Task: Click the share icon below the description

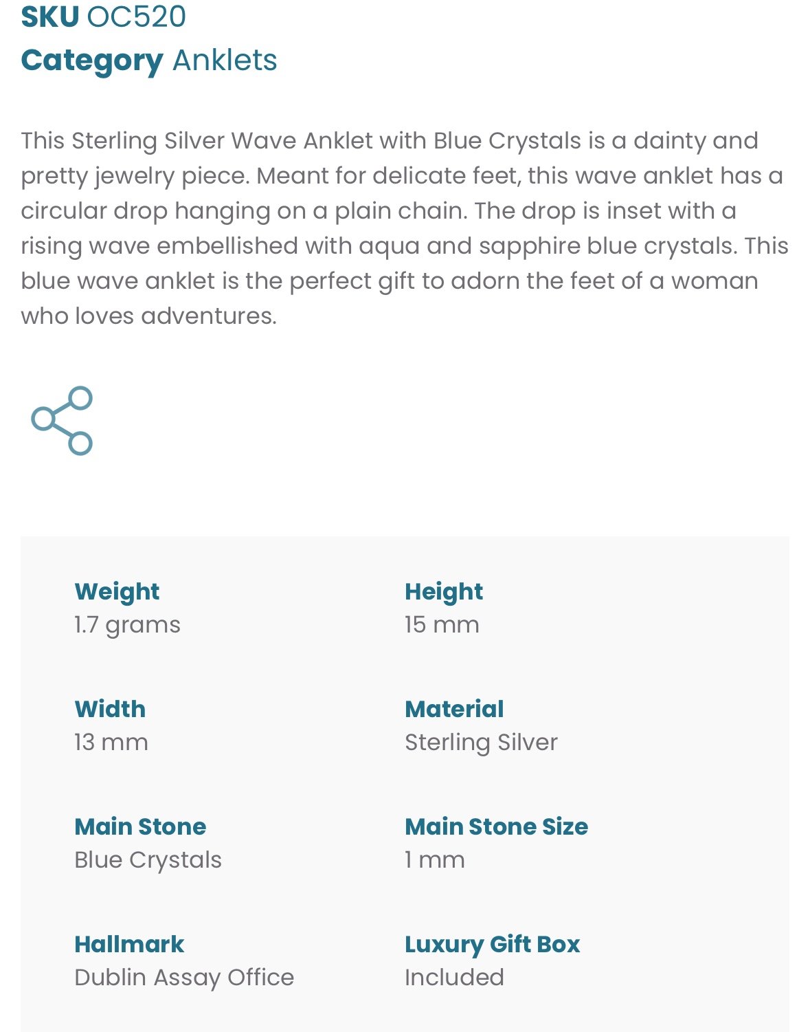Action: pos(62,420)
